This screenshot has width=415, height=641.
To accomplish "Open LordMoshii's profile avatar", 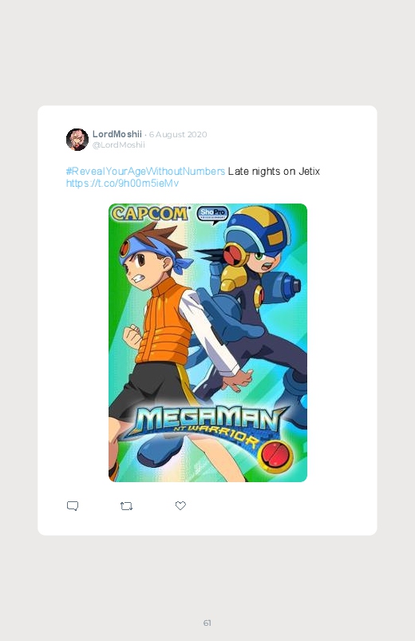I will click(x=77, y=140).
